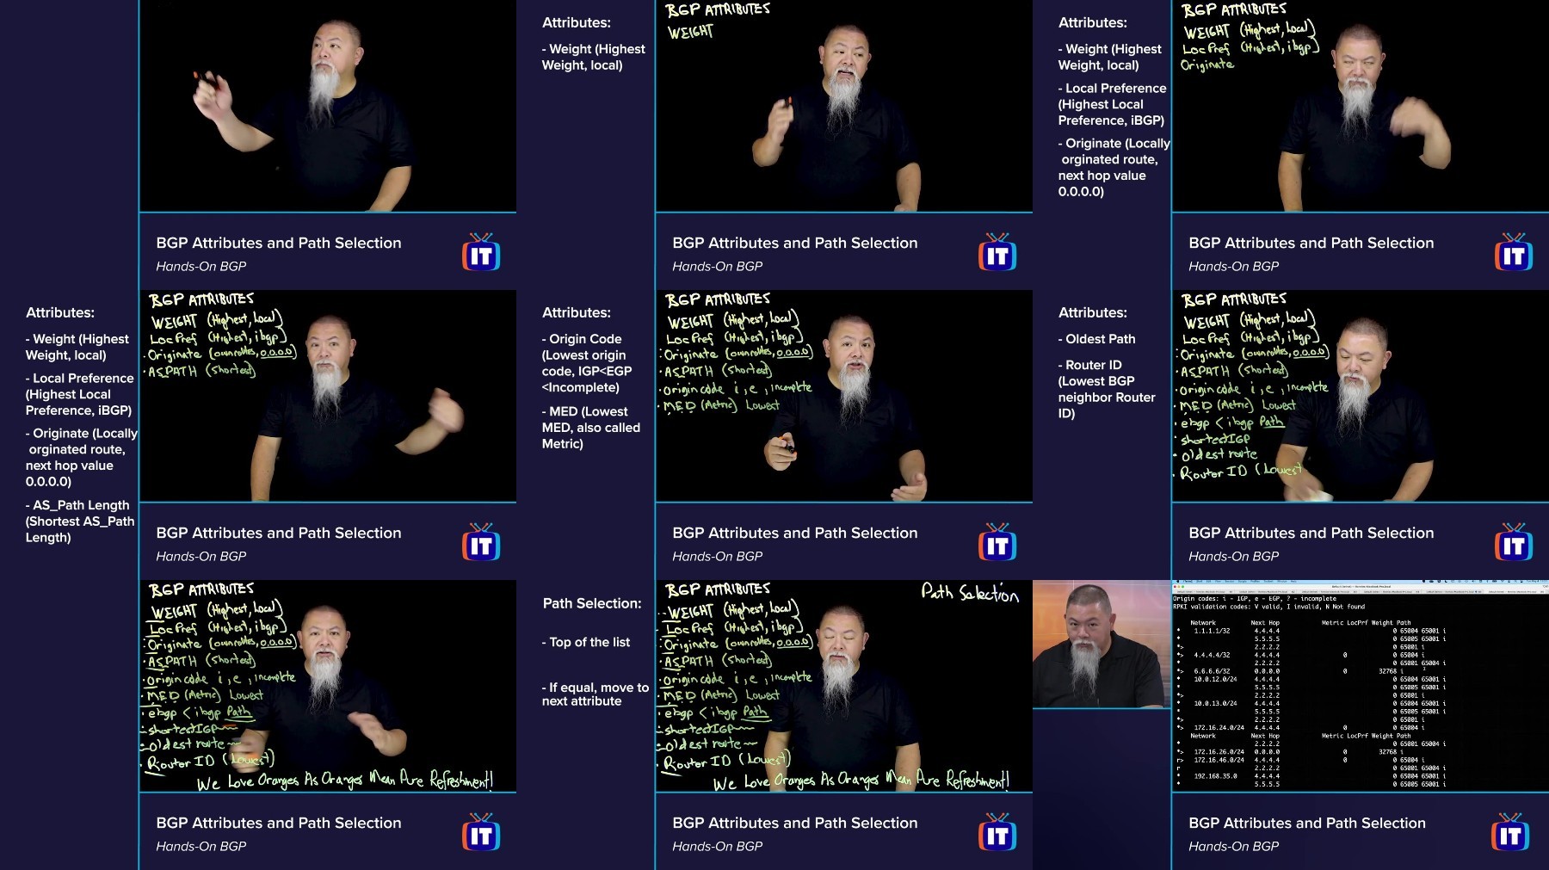Click the IT logo under the frame ending at MED
1549x870 pixels.
(997, 542)
